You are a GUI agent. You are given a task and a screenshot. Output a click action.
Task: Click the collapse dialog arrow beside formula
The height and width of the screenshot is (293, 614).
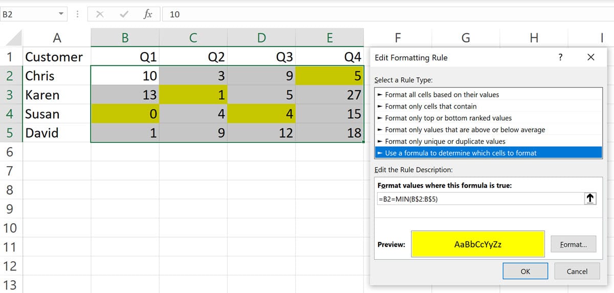[590, 199]
